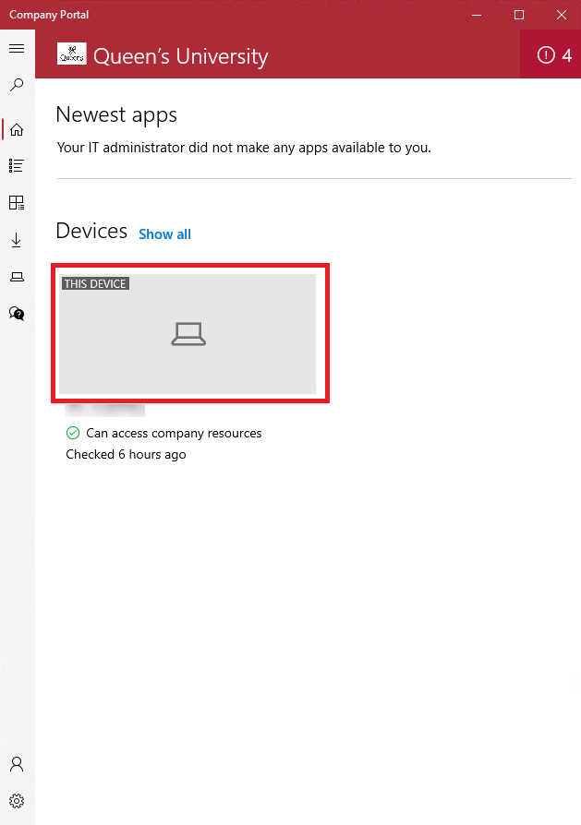Viewport: 581px width, 825px height.
Task: Click the green compliance checkmark
Action: coord(70,433)
